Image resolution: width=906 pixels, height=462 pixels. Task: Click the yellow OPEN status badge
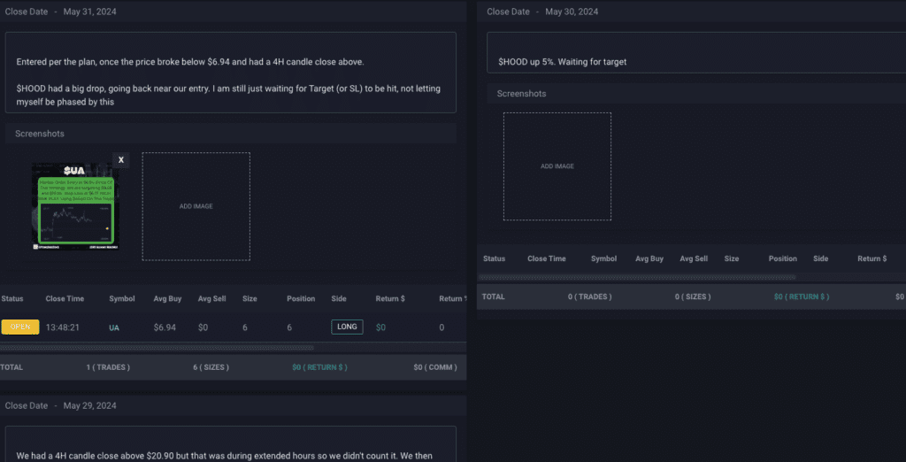[x=20, y=327]
